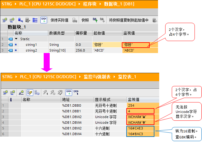The image size is (202, 142).
Task: Toggle Monitor all in the data block toolbar
Action: (x=44, y=20)
